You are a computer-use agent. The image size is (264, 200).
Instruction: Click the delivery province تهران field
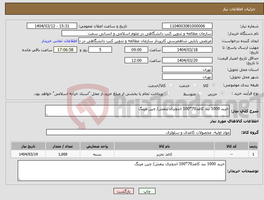point(187,69)
